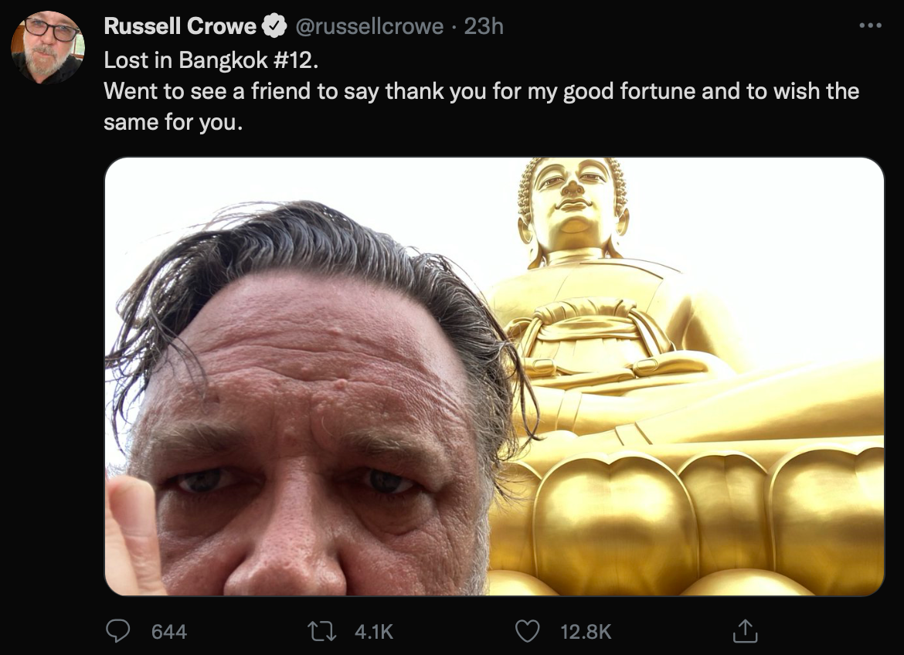Click the reply speech bubble icon
Image resolution: width=904 pixels, height=655 pixels.
117,632
